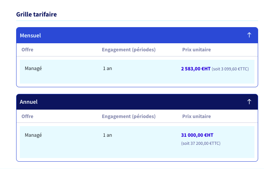This screenshot has width=264, height=169.
Task: Select the Annuel Managé pricing row
Action: (x=137, y=142)
